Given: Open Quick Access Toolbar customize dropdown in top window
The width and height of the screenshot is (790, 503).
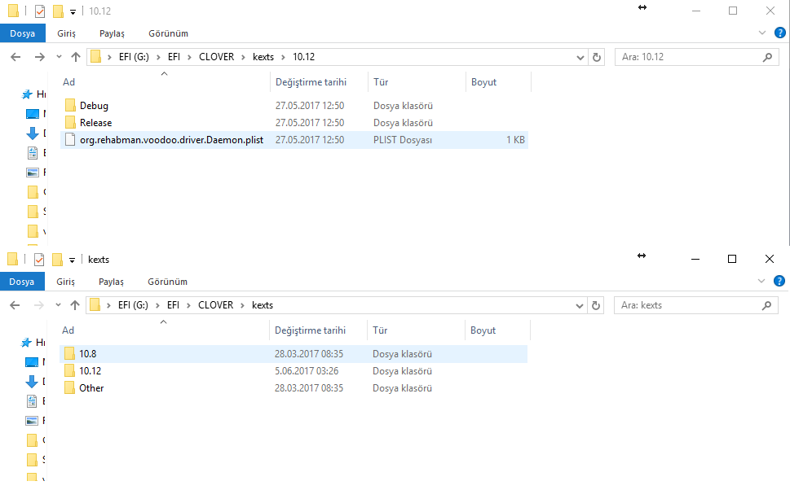Looking at the screenshot, I should 73,12.
